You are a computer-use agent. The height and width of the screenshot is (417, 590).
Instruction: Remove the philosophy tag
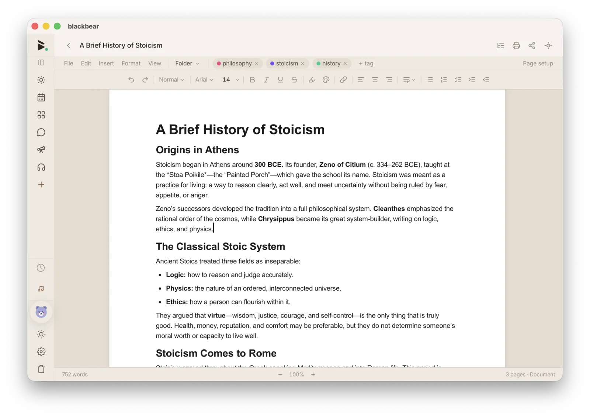[x=257, y=63]
